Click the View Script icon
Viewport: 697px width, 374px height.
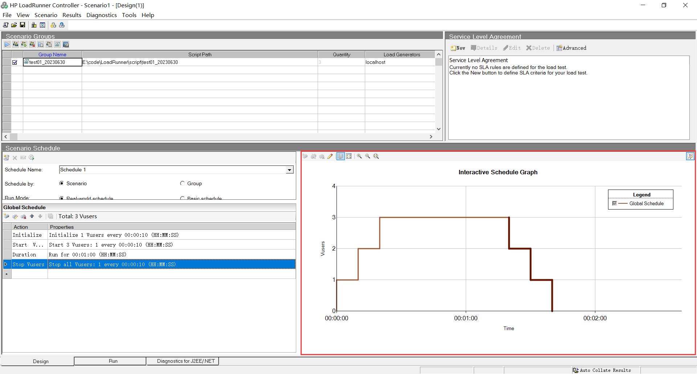pos(57,44)
